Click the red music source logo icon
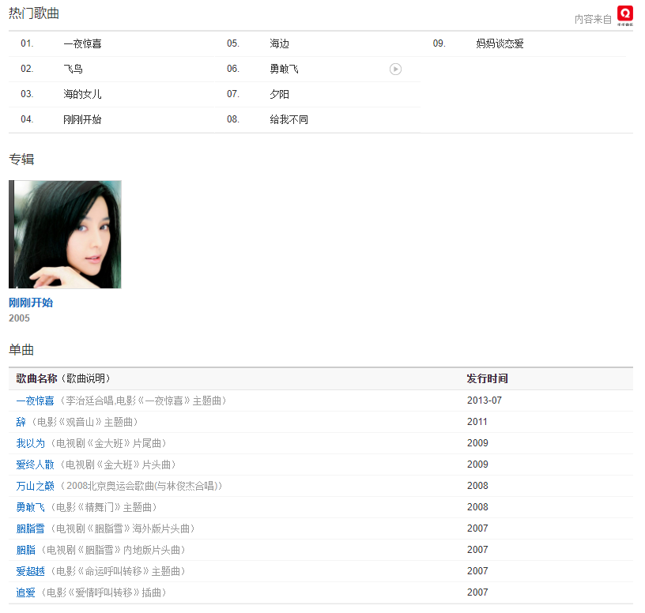 tap(625, 15)
